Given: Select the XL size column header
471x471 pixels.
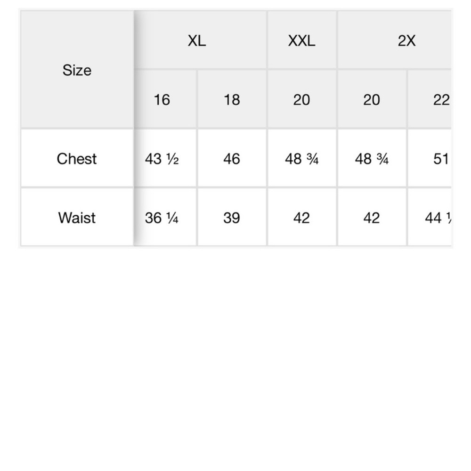Looking at the screenshot, I should 197,41.
